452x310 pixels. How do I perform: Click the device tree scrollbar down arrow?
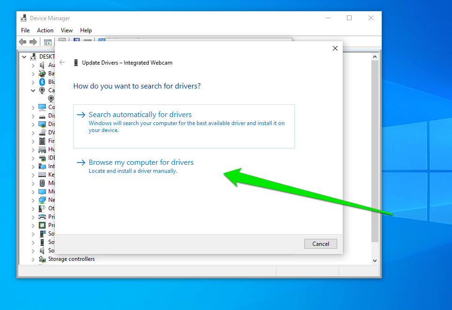[x=375, y=261]
